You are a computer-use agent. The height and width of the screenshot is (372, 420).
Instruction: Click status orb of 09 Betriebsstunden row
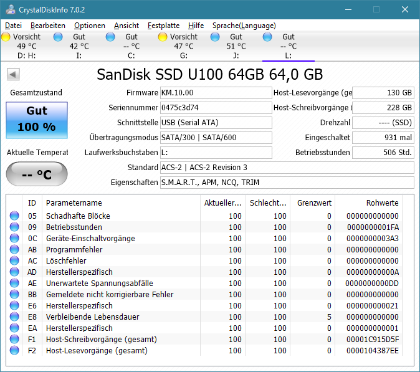[x=14, y=227]
